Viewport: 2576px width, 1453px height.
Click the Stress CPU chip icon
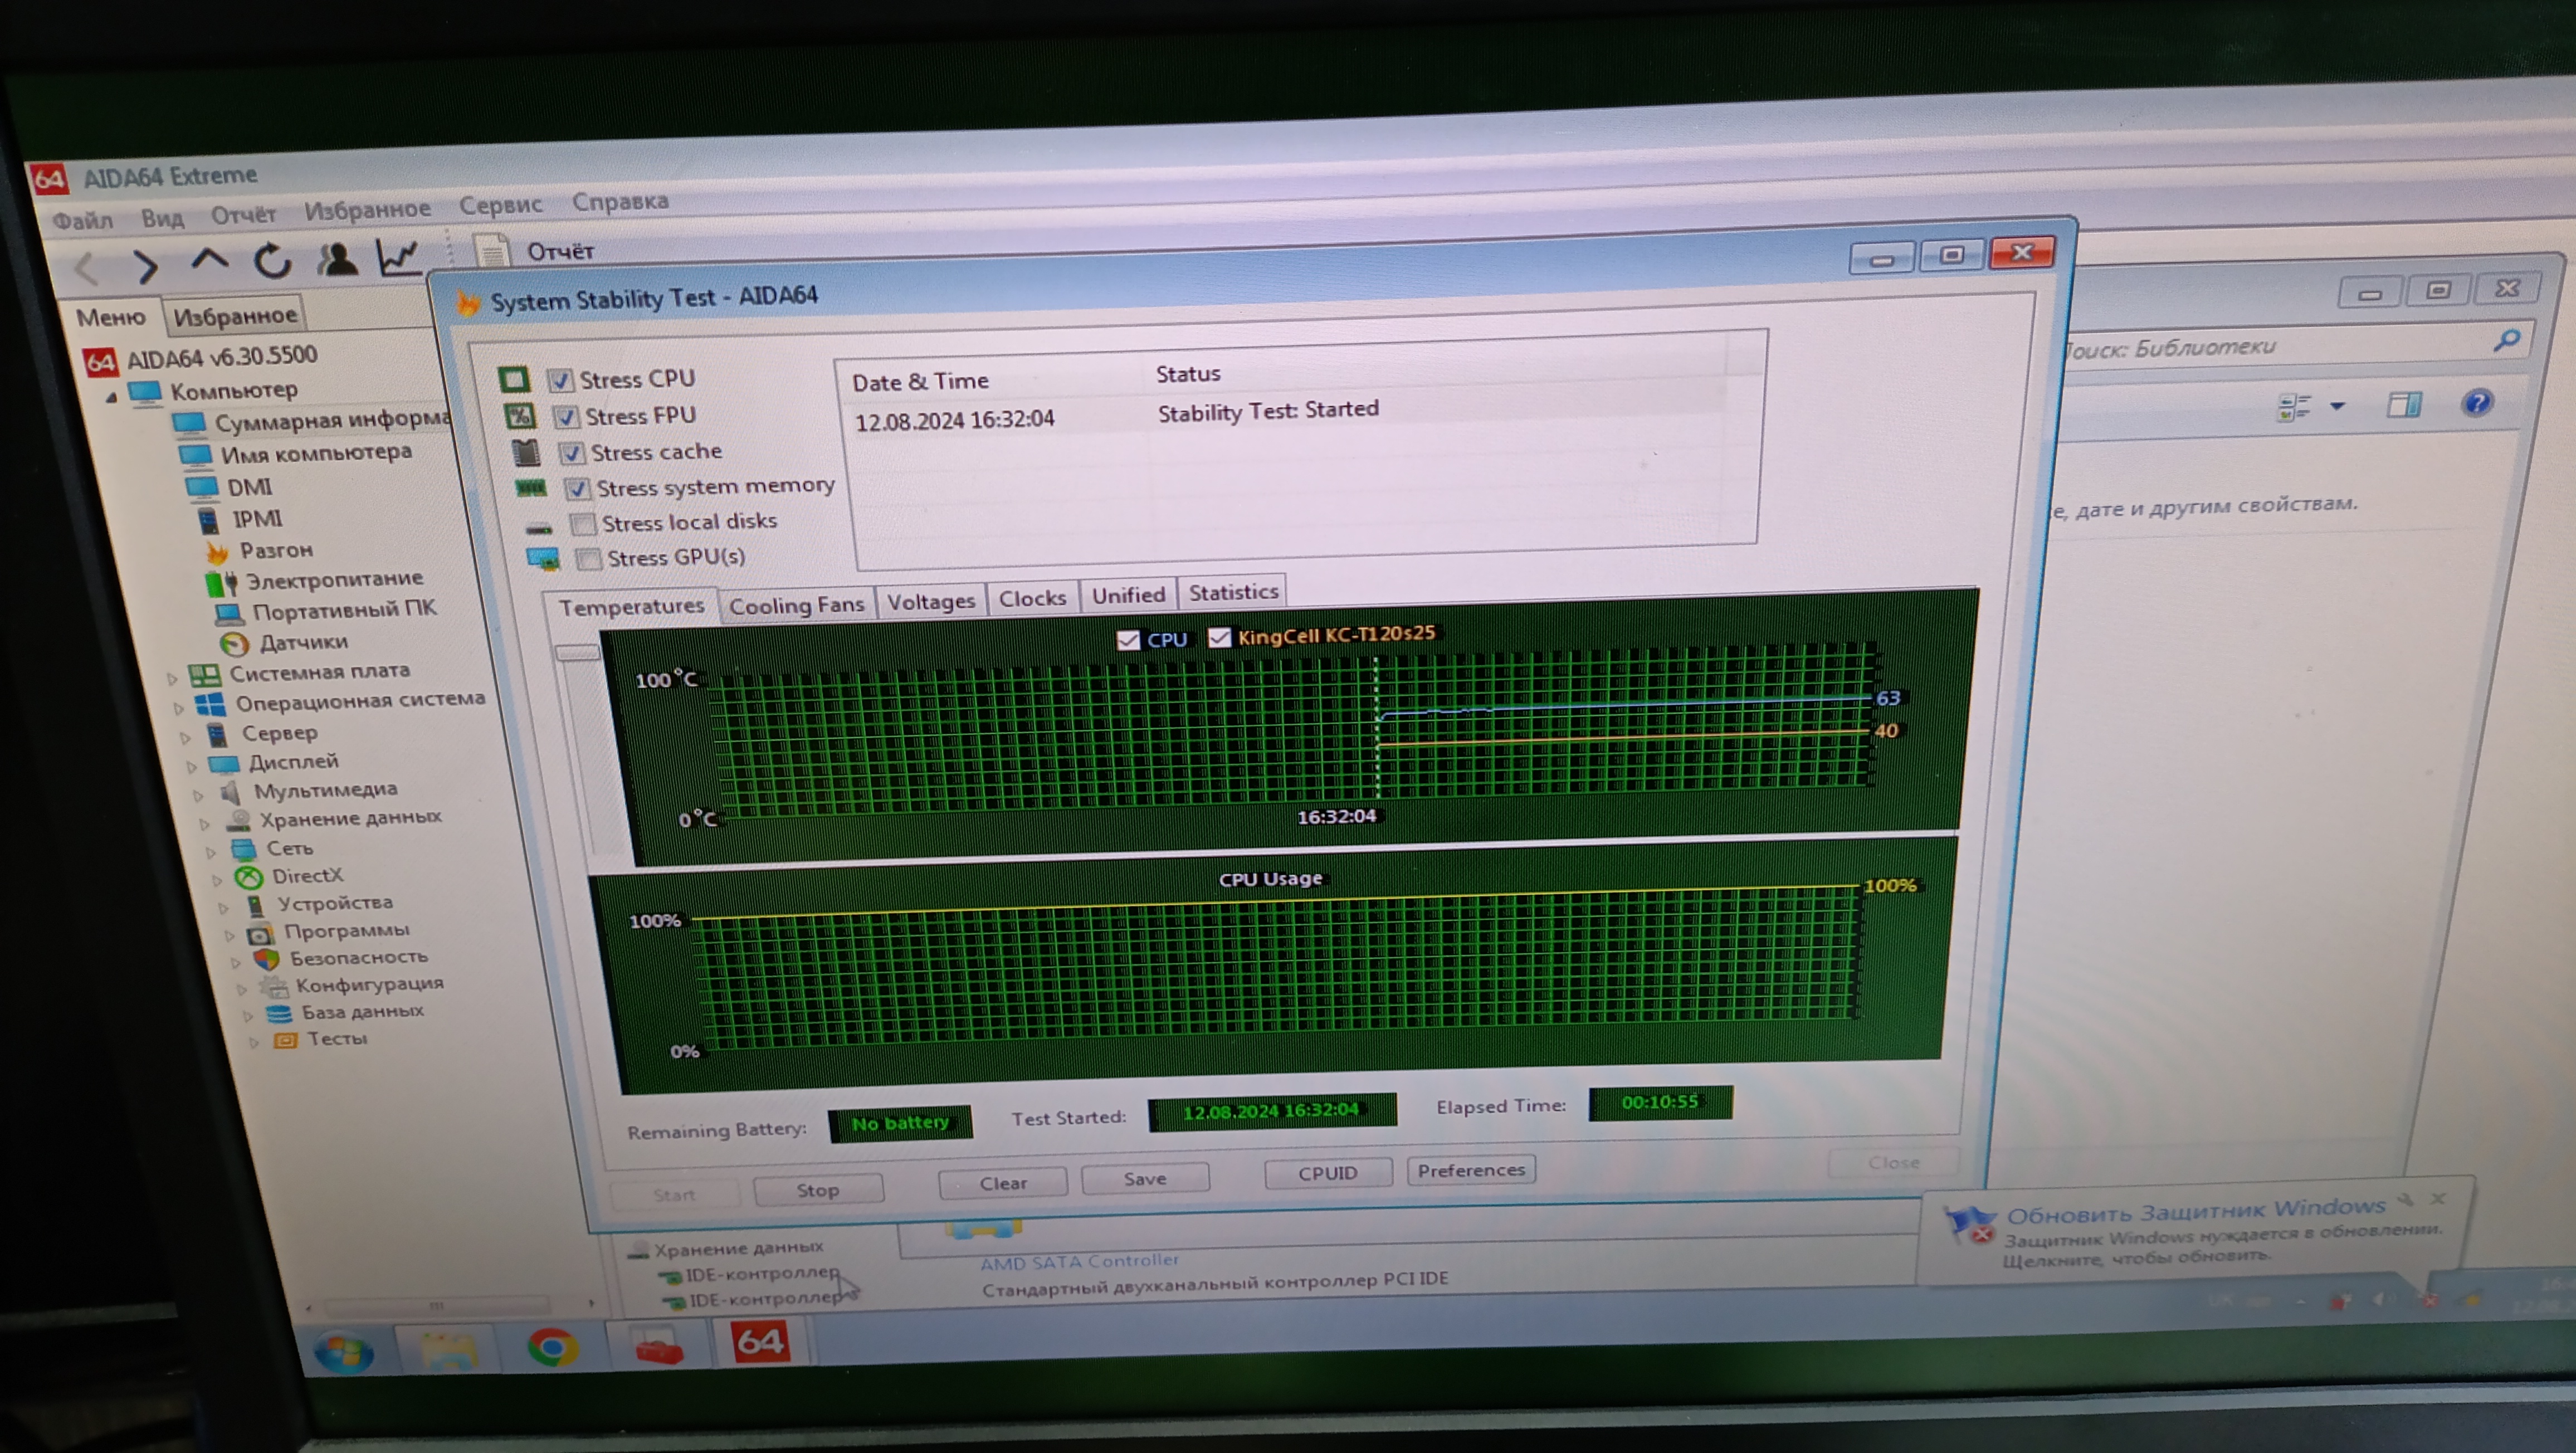(x=513, y=380)
